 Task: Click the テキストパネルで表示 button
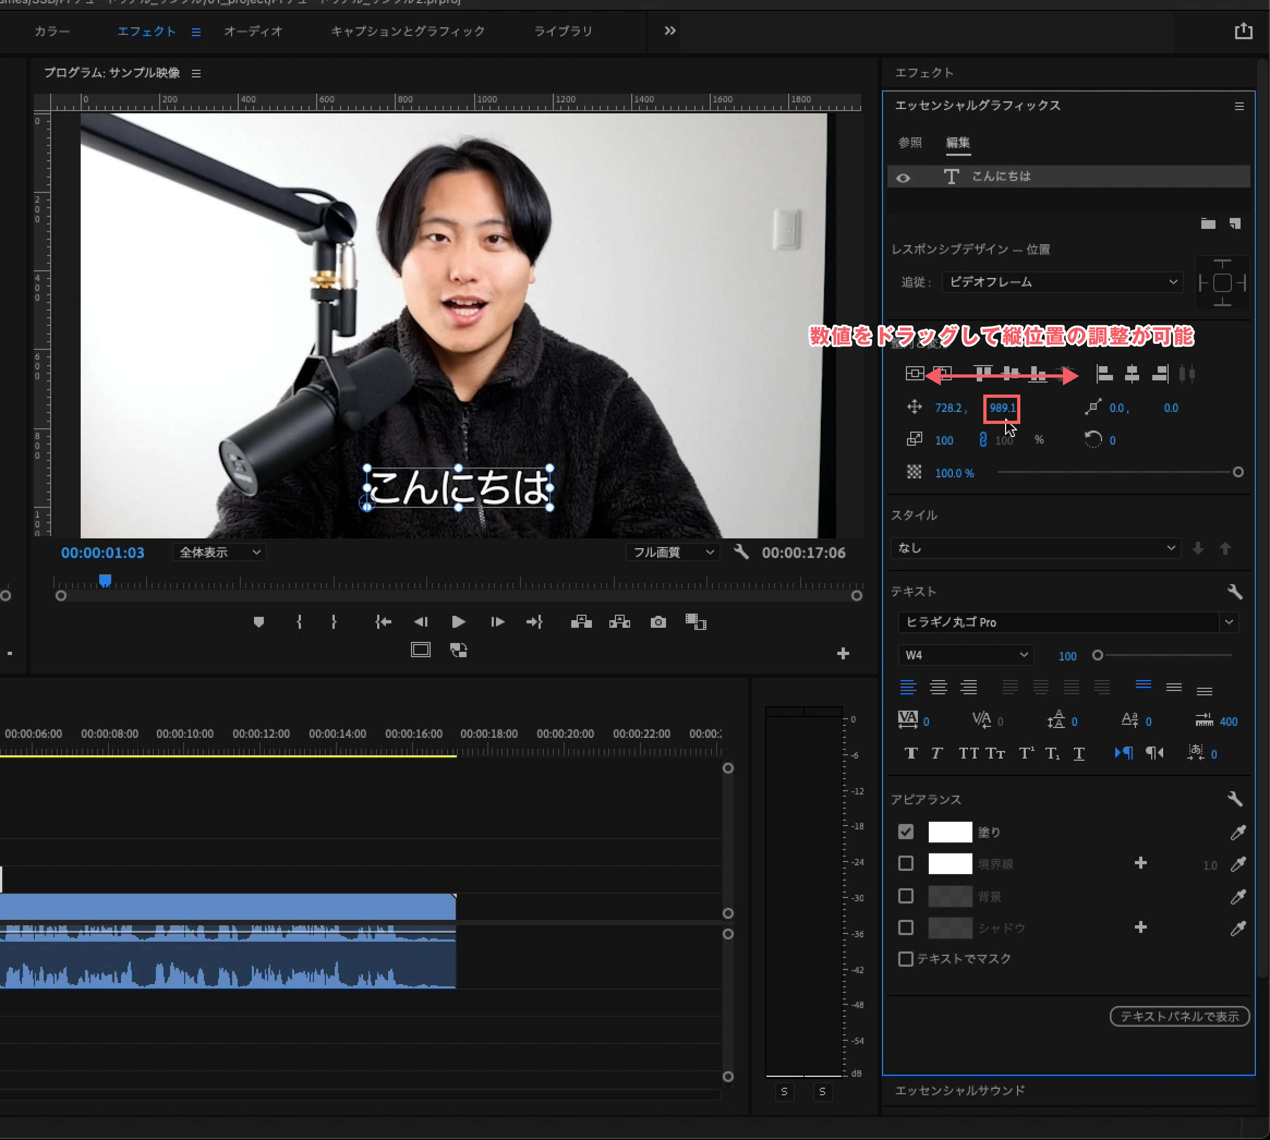[1179, 1016]
